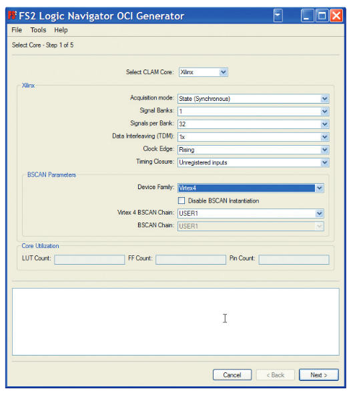Open the File menu
The height and width of the screenshot is (393, 351).
(17, 30)
